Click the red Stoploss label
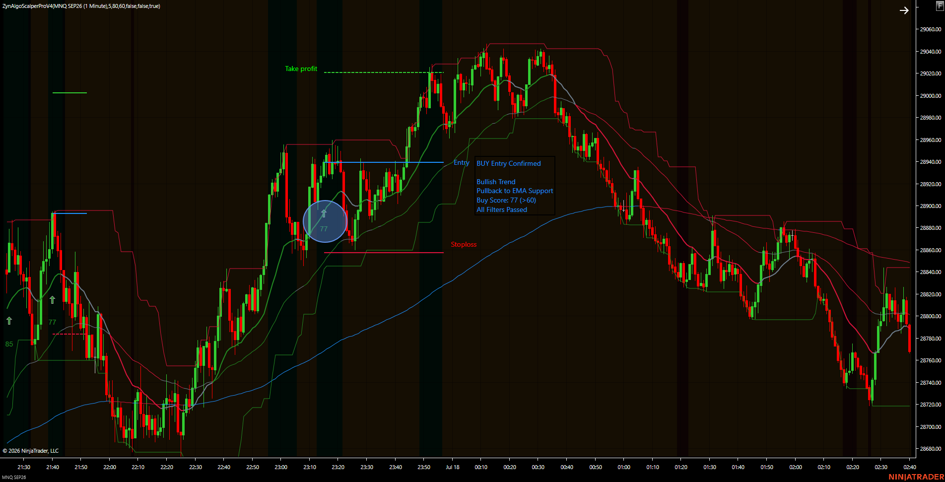 coord(464,244)
